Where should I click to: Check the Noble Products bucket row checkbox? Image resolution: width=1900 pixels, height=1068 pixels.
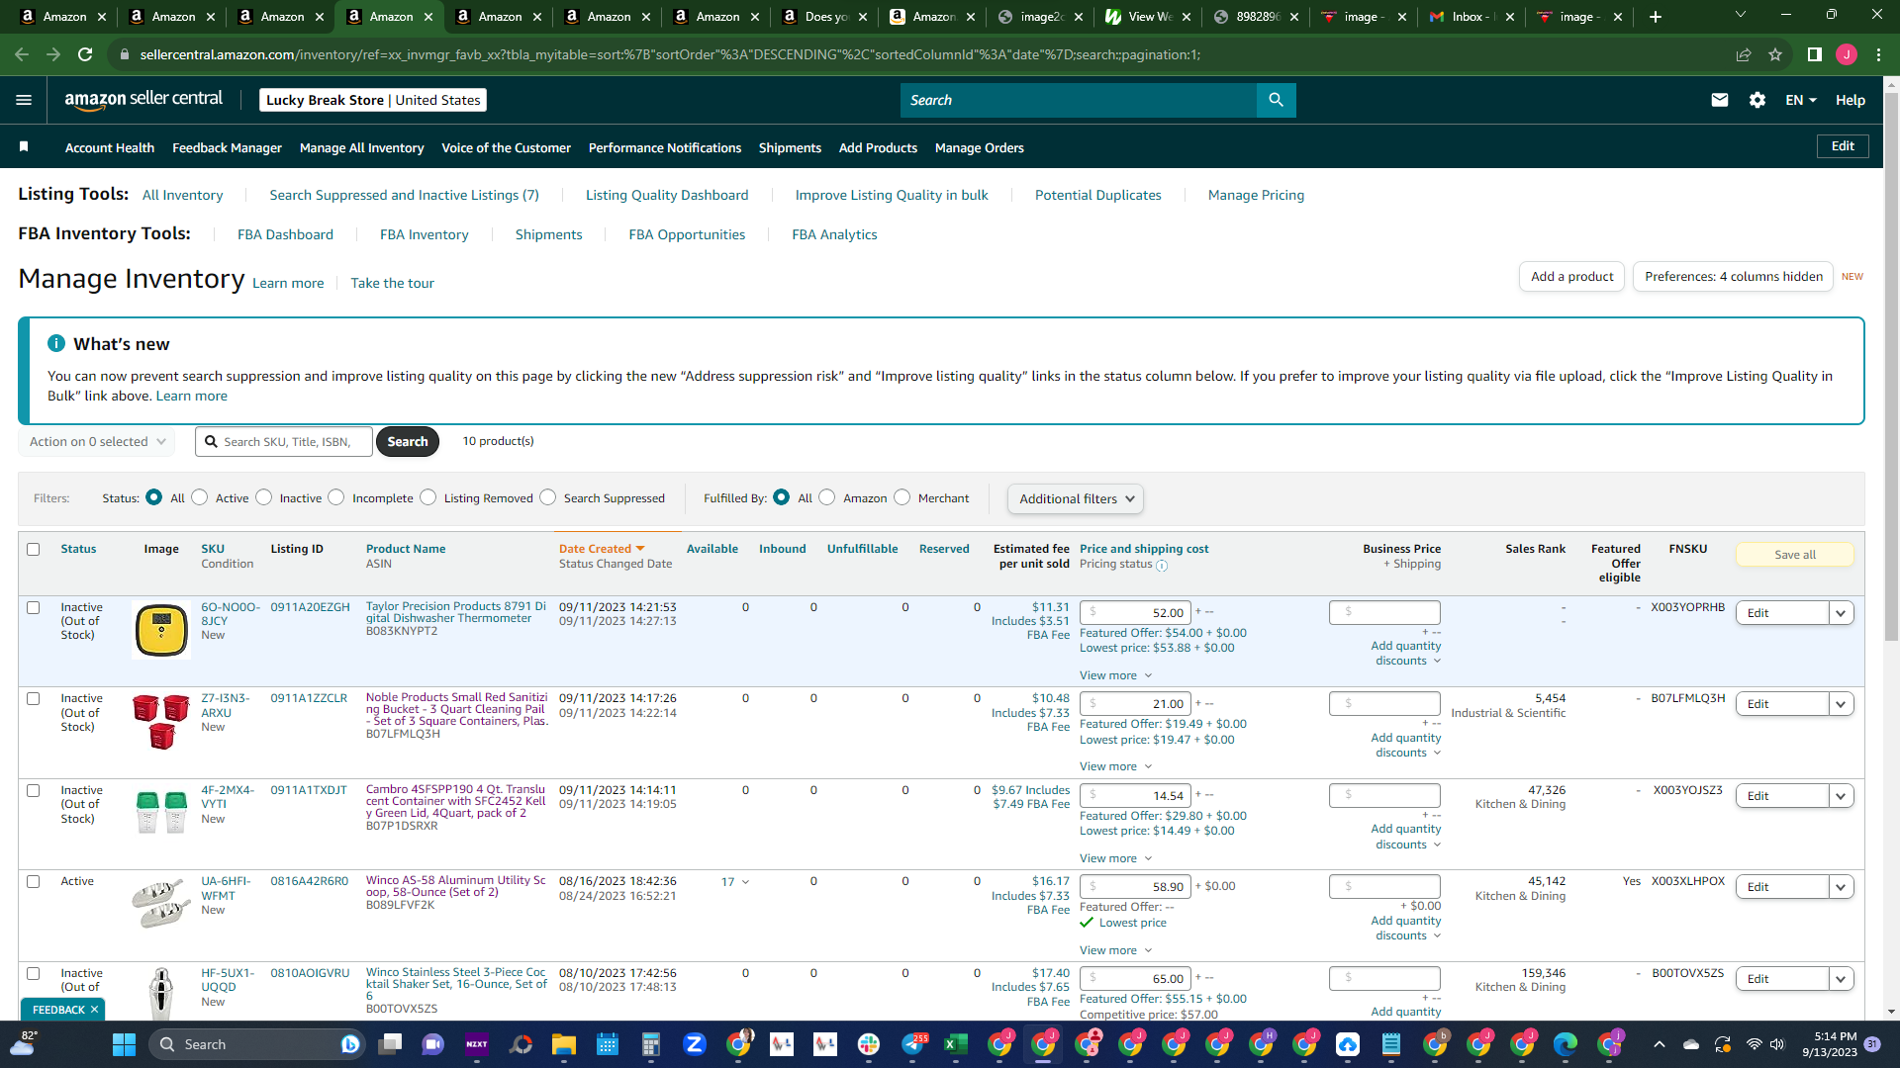tap(34, 698)
